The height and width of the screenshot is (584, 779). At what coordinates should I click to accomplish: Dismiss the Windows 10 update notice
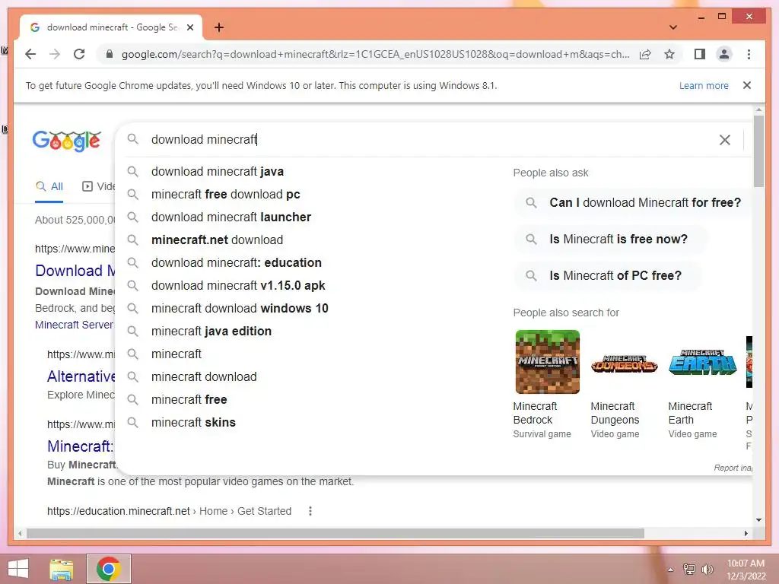tap(747, 85)
